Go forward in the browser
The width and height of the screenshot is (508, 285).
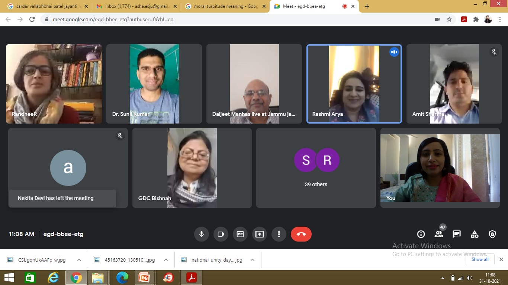(x=20, y=19)
